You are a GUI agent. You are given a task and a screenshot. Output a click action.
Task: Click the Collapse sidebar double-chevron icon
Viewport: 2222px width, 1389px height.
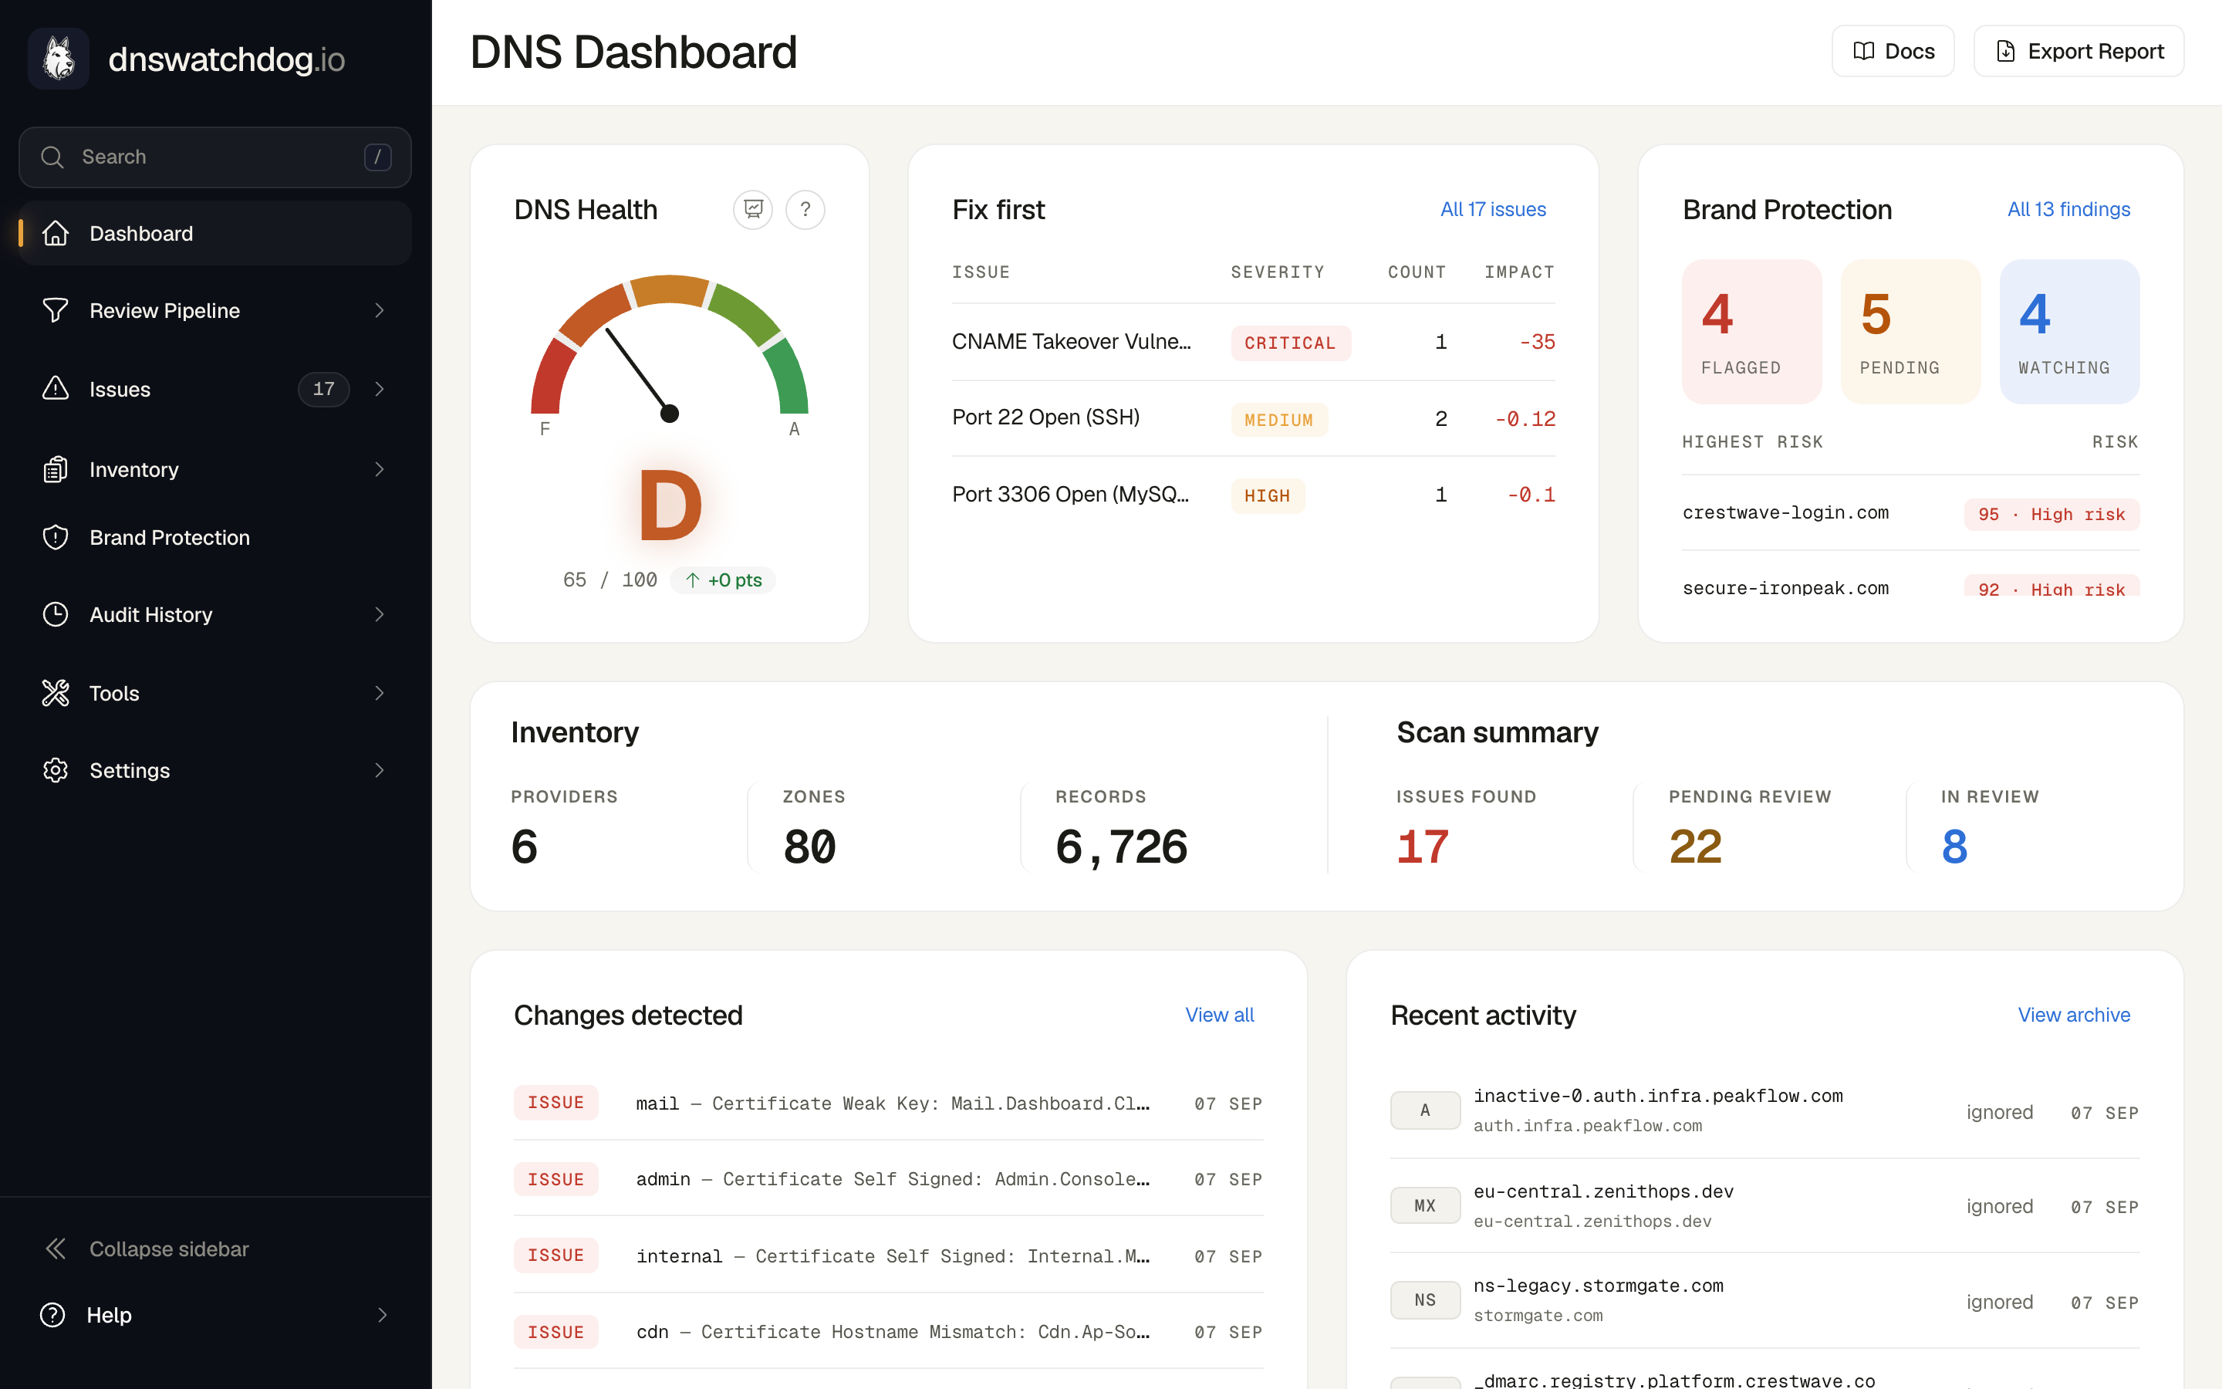coord(56,1249)
